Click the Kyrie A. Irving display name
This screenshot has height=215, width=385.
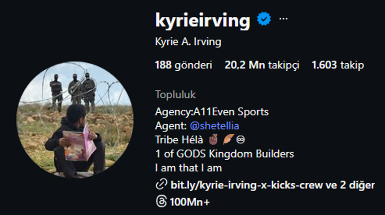tap(188, 41)
